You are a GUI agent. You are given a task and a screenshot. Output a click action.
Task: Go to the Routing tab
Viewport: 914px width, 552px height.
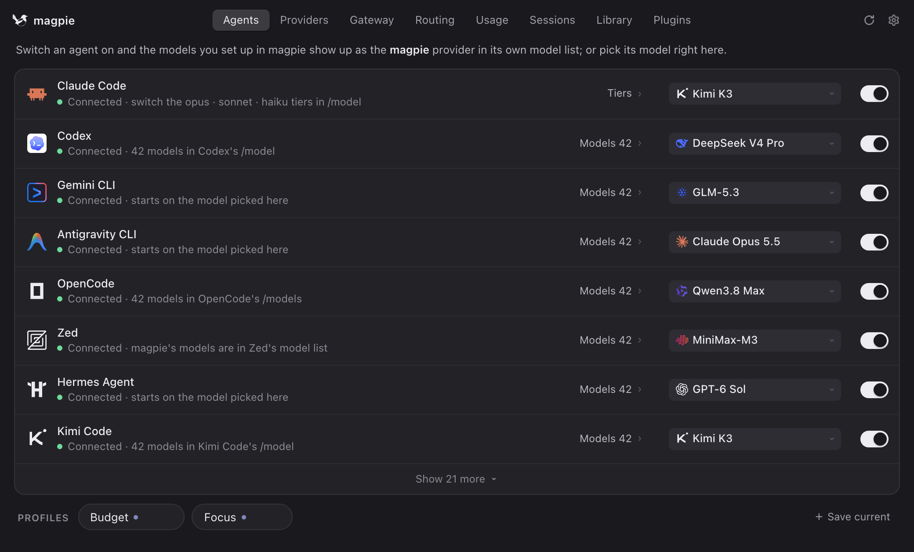click(x=435, y=20)
